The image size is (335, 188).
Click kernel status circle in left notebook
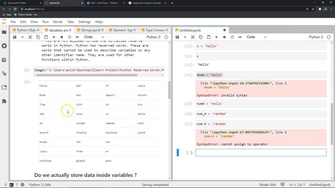(x=166, y=37)
